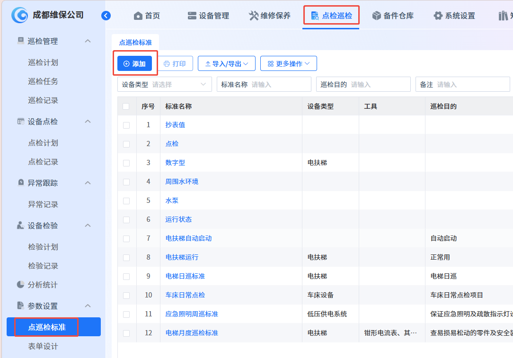
Task: Check the box for row 电扶梯自动启动
Action: tap(126, 239)
